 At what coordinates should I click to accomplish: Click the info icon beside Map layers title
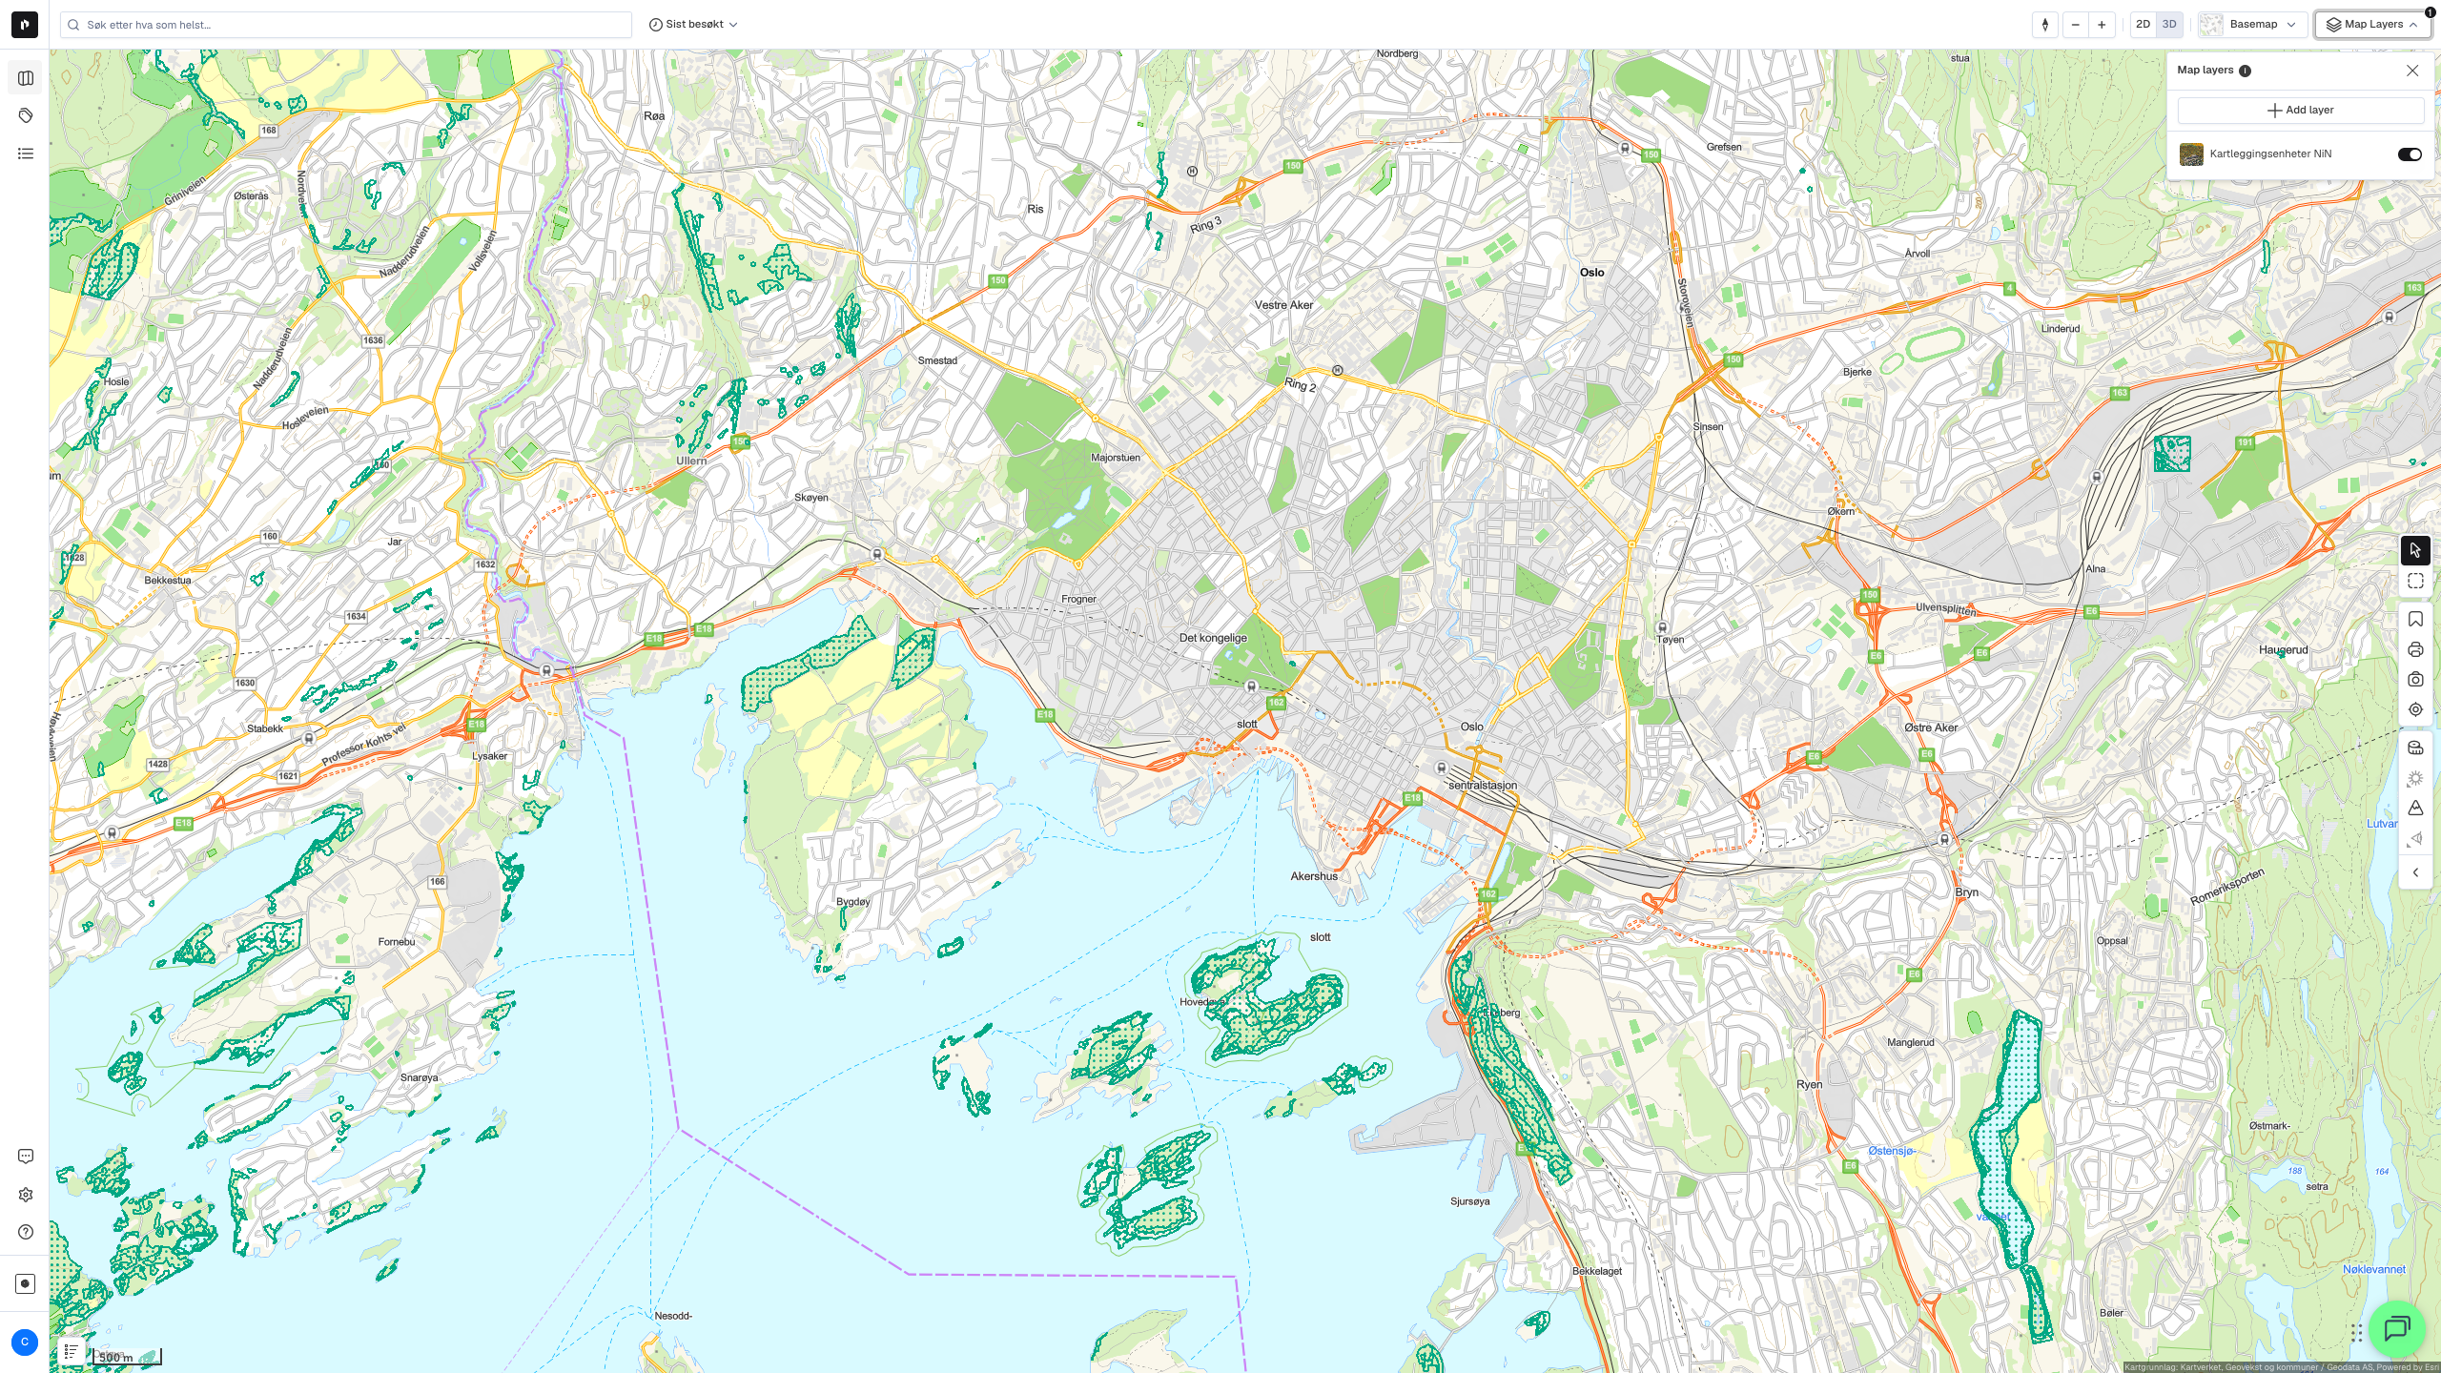coord(2245,71)
